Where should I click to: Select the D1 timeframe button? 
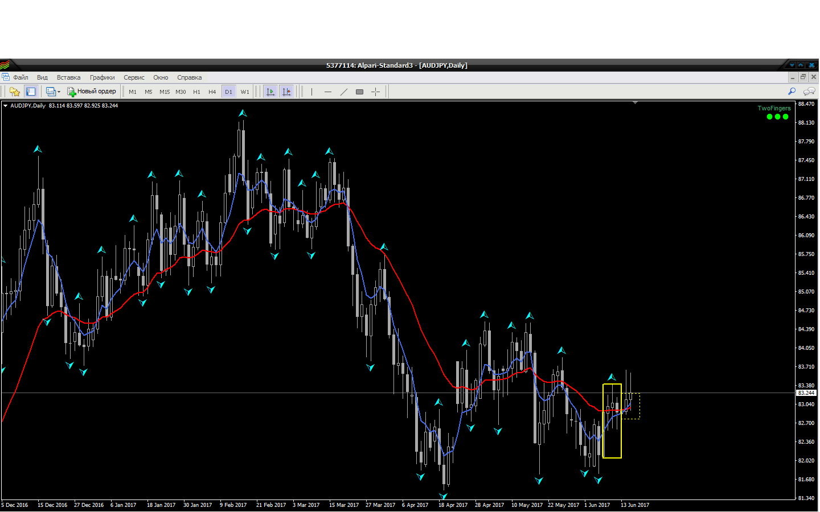click(x=228, y=92)
